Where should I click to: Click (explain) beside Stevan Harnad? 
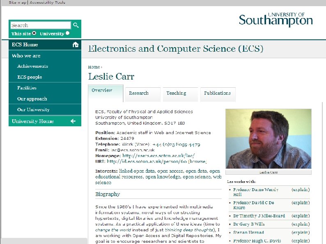point(301,233)
